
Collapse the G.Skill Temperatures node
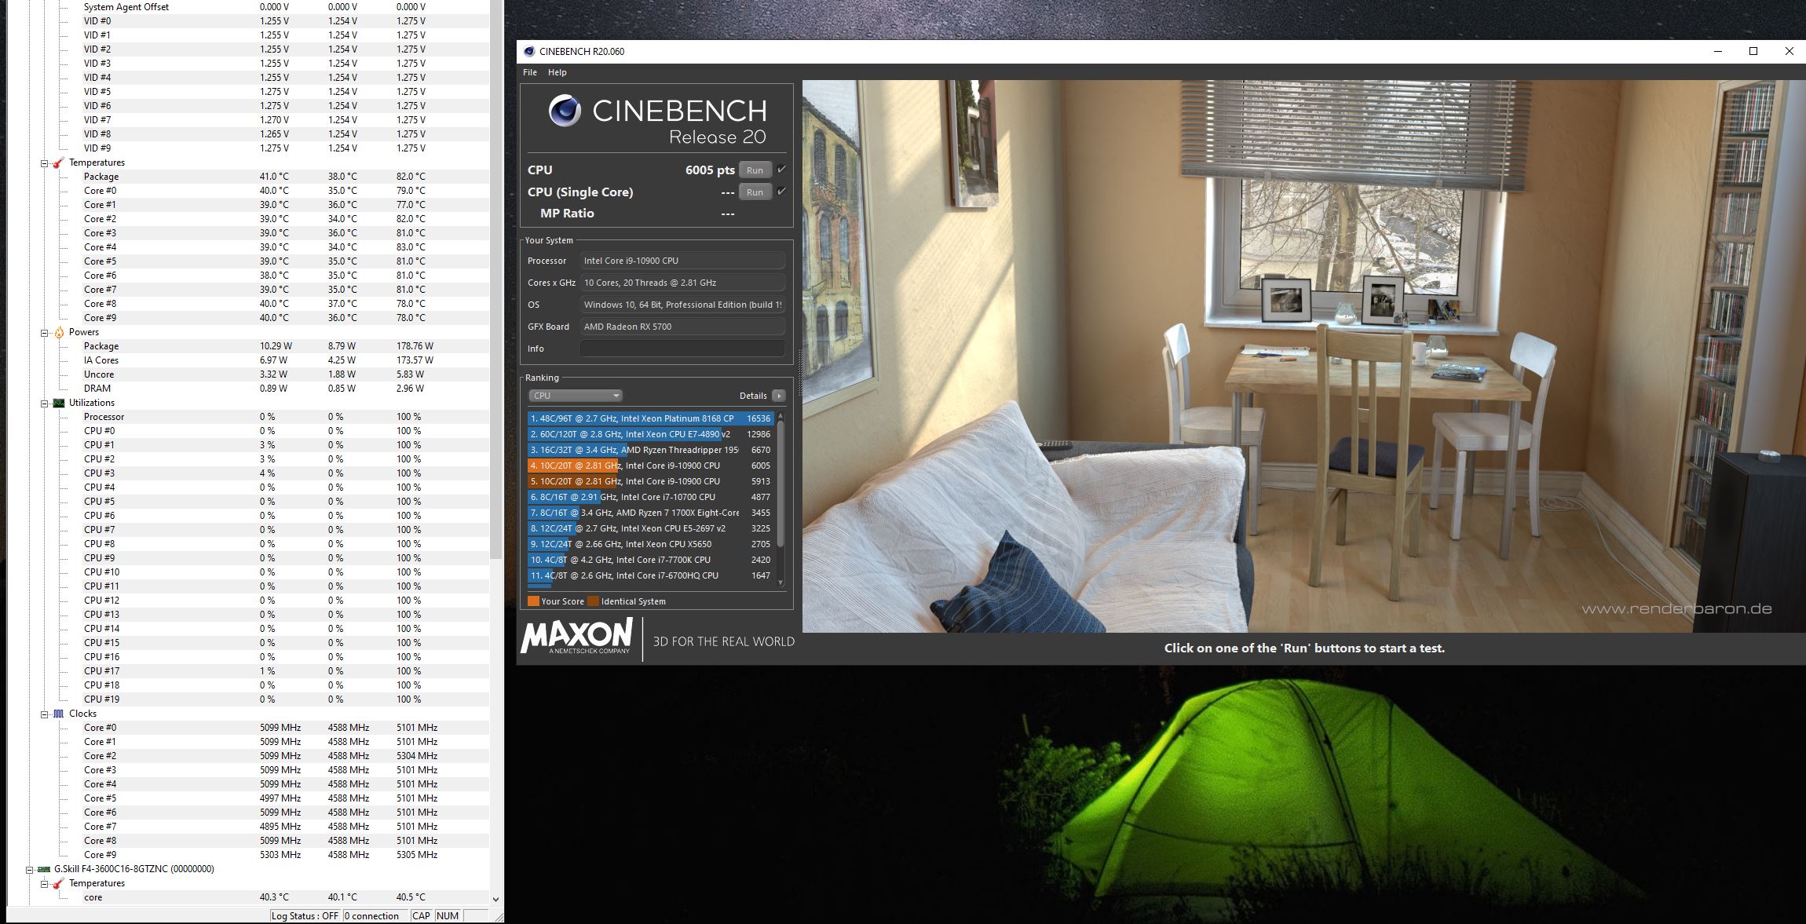45,884
